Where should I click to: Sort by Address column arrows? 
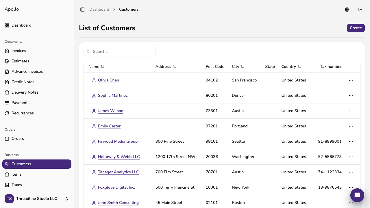tap(174, 67)
